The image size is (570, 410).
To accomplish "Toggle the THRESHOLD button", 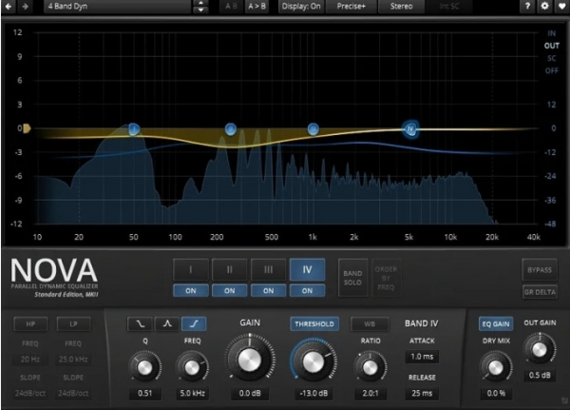I will tap(314, 323).
